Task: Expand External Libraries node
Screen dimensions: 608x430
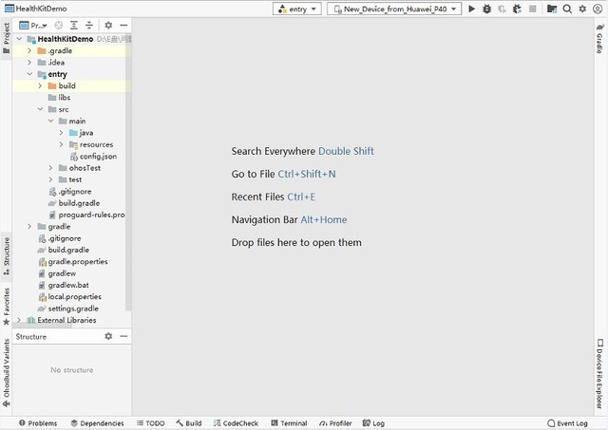Action: point(19,320)
